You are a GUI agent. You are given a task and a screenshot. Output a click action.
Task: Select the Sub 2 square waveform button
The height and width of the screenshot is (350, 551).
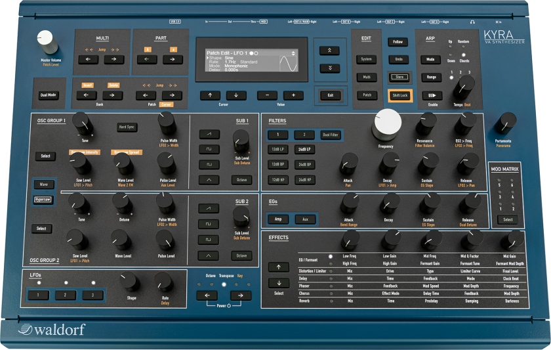coord(209,224)
